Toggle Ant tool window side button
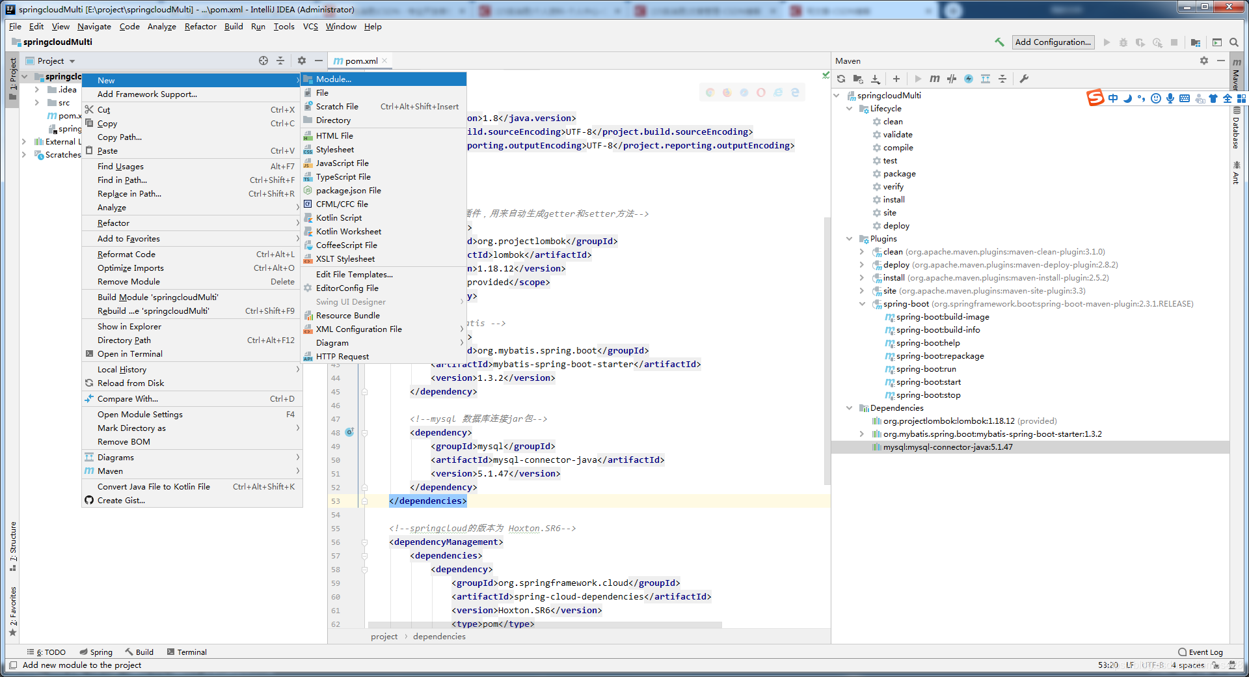The width and height of the screenshot is (1249, 677). [1236, 173]
